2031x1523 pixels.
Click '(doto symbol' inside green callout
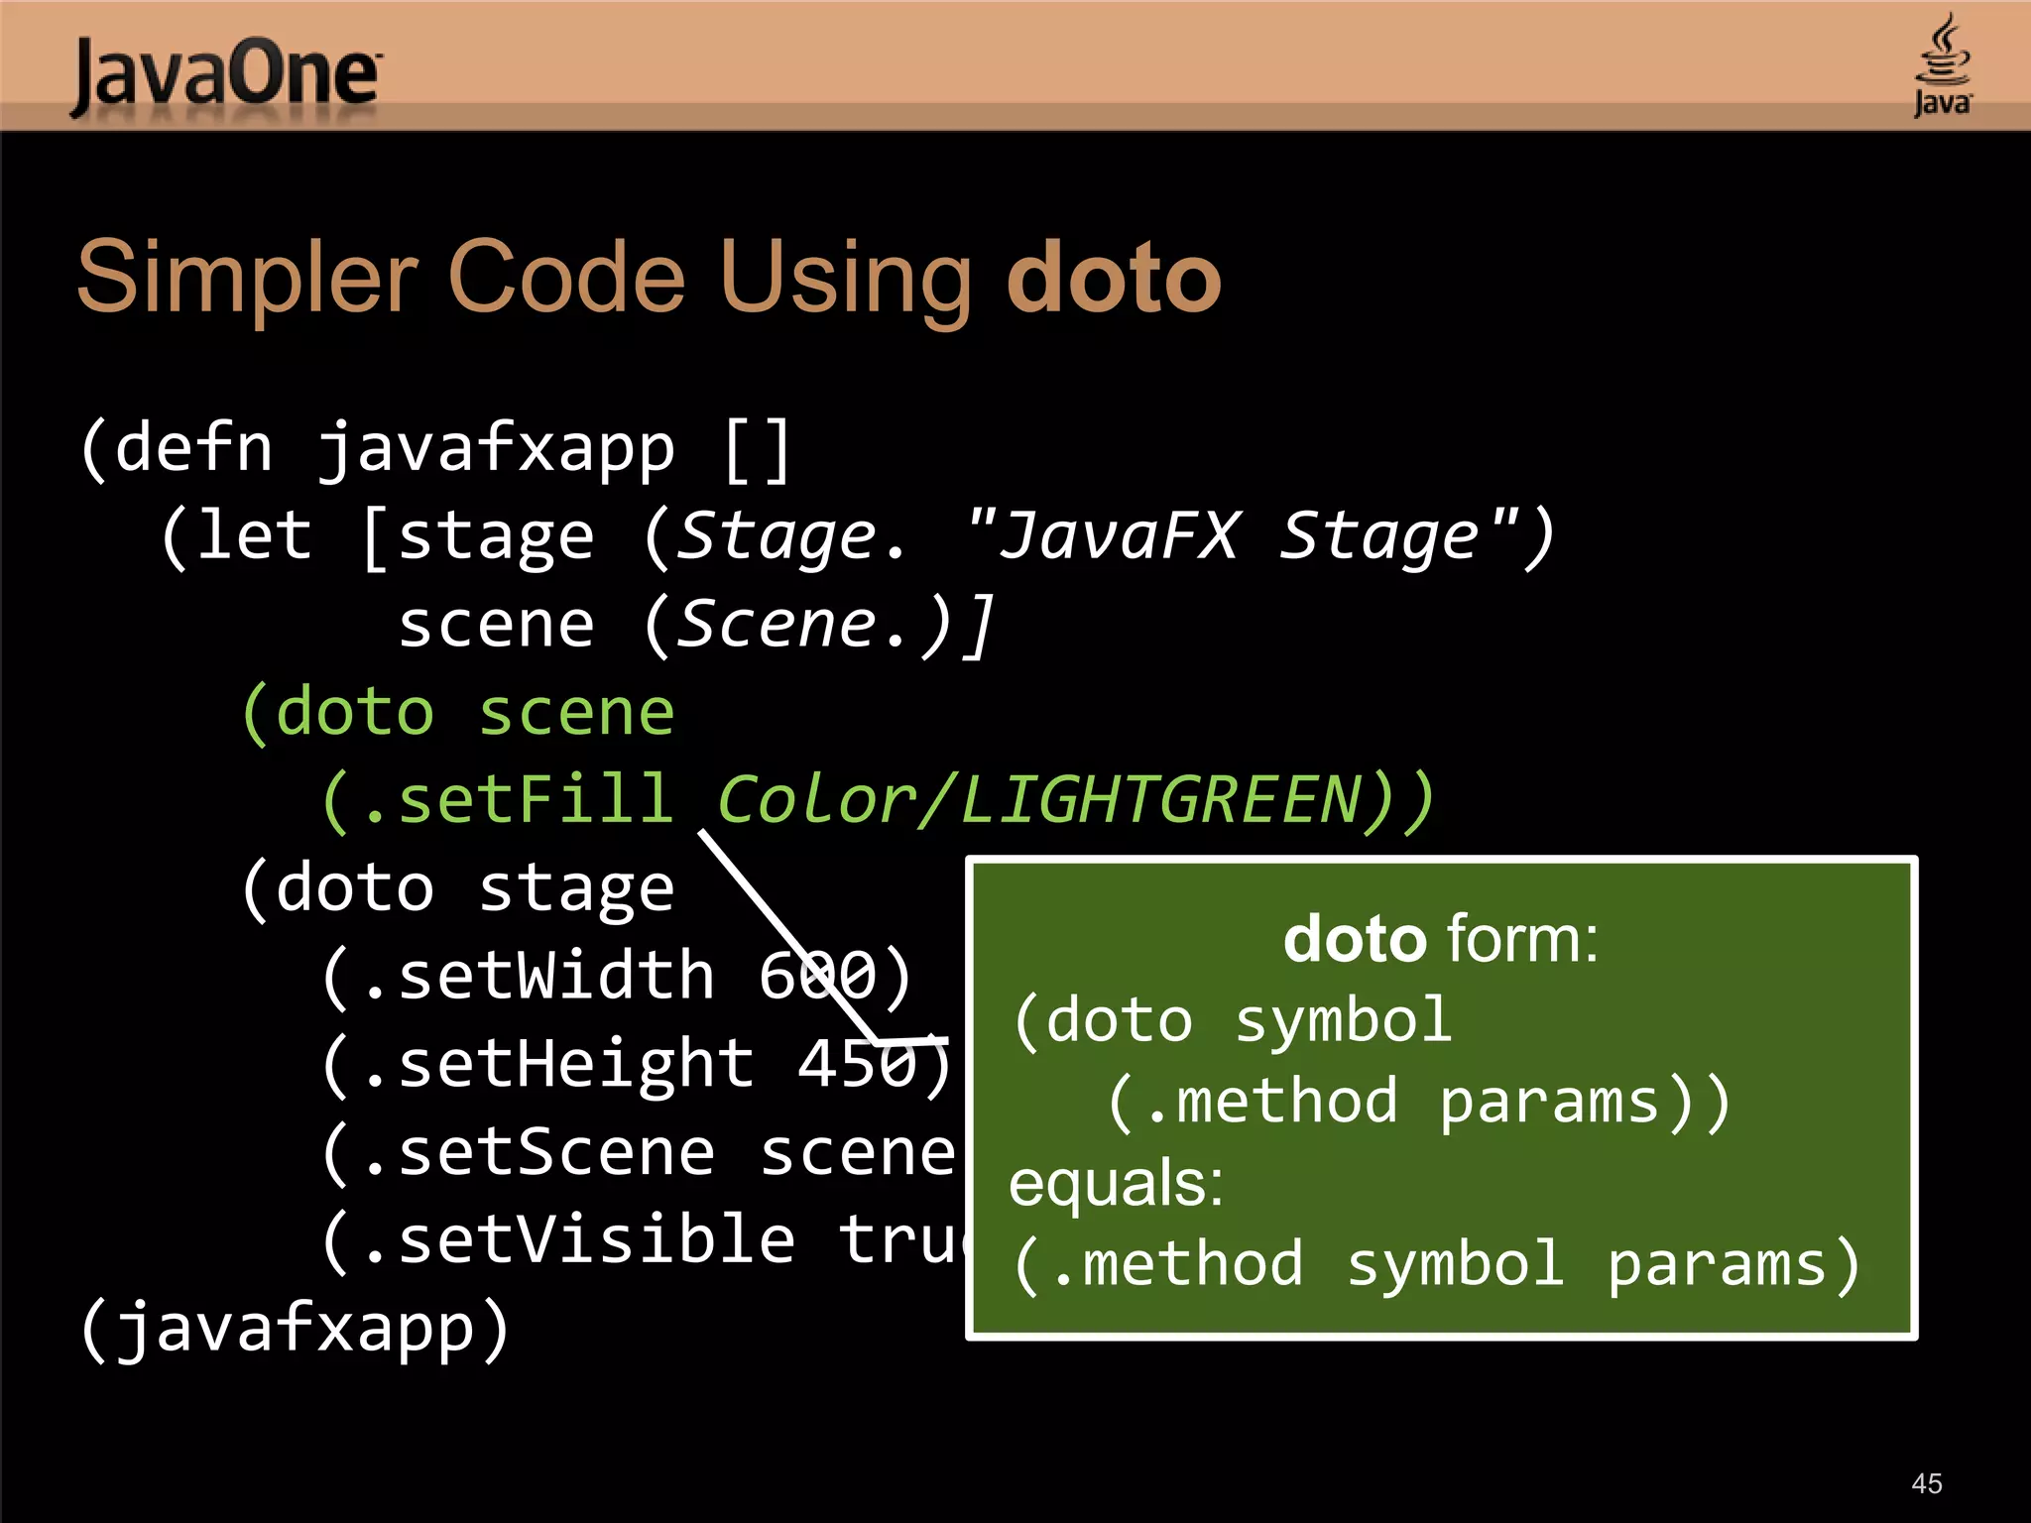pyautogui.click(x=1232, y=1020)
